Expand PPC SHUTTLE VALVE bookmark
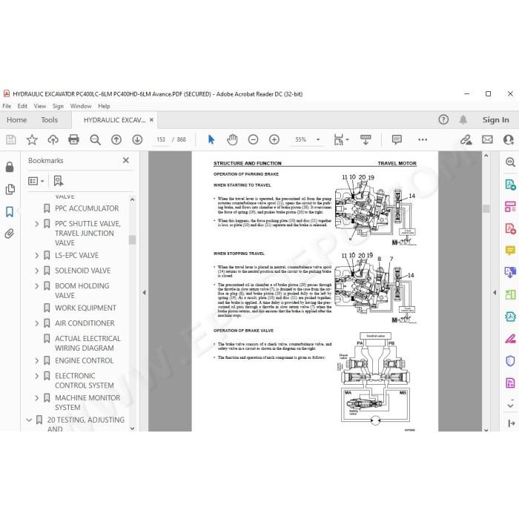The height and width of the screenshot is (519, 519). [37, 224]
